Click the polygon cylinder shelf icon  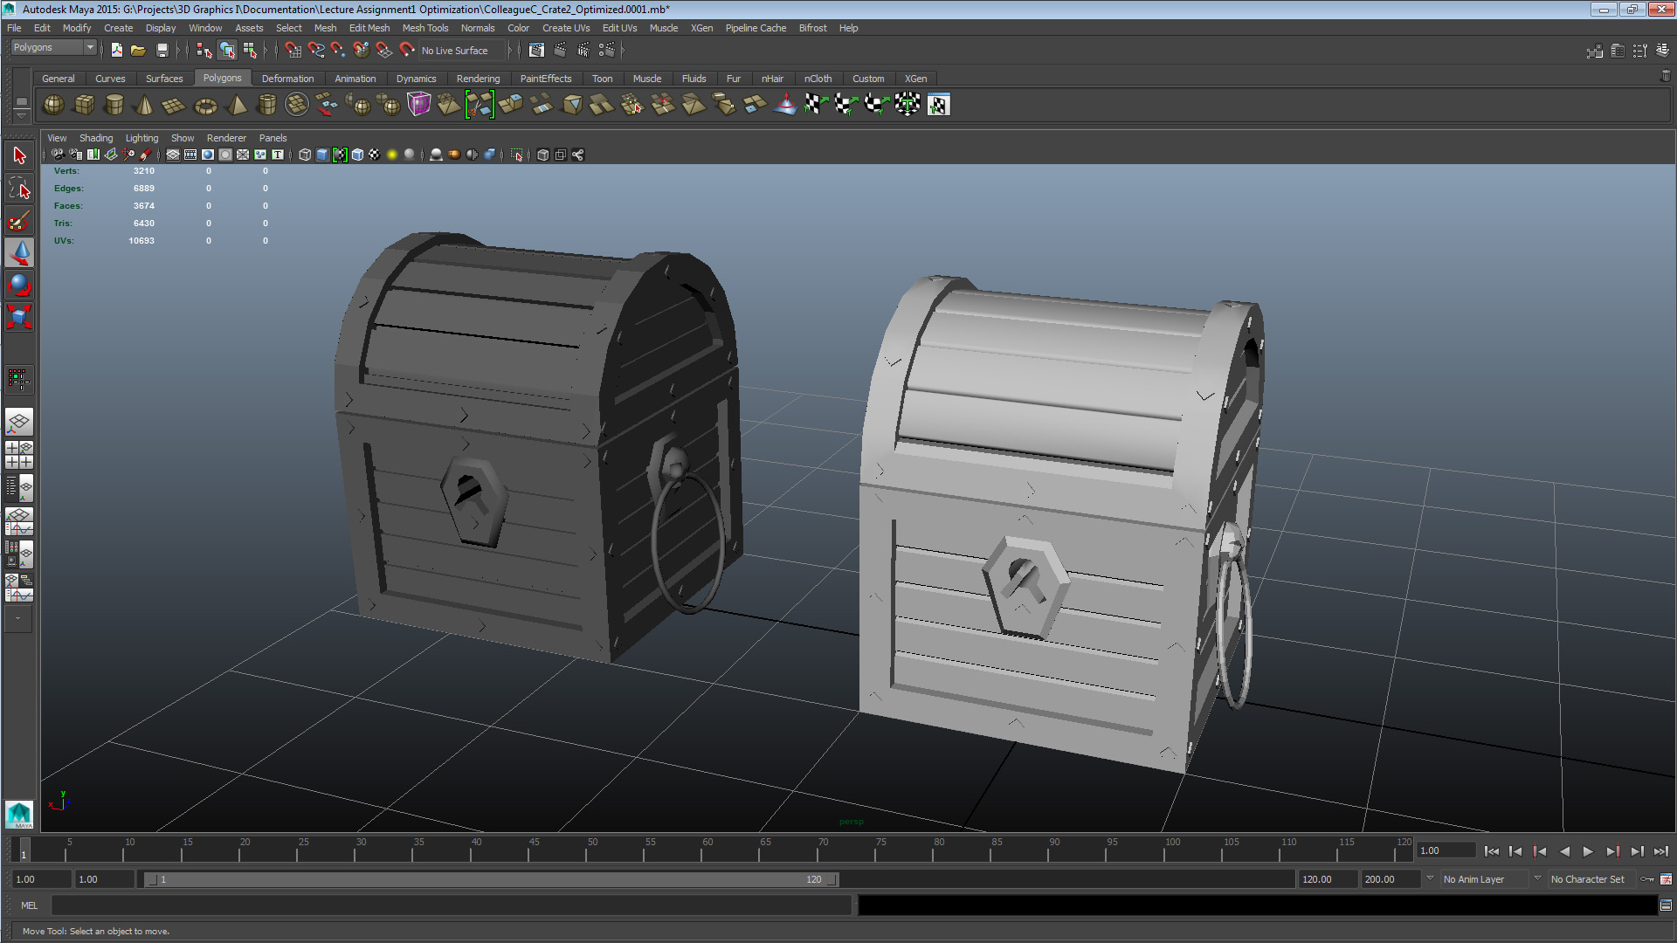click(x=114, y=105)
